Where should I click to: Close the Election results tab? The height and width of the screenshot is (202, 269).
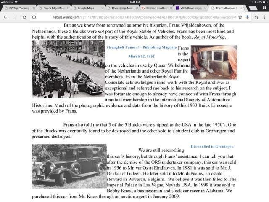171,8
